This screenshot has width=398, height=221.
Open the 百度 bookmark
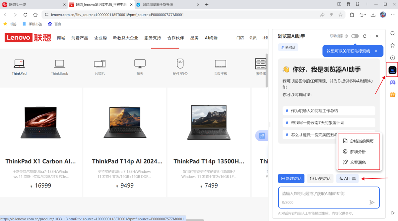[x=54, y=24]
